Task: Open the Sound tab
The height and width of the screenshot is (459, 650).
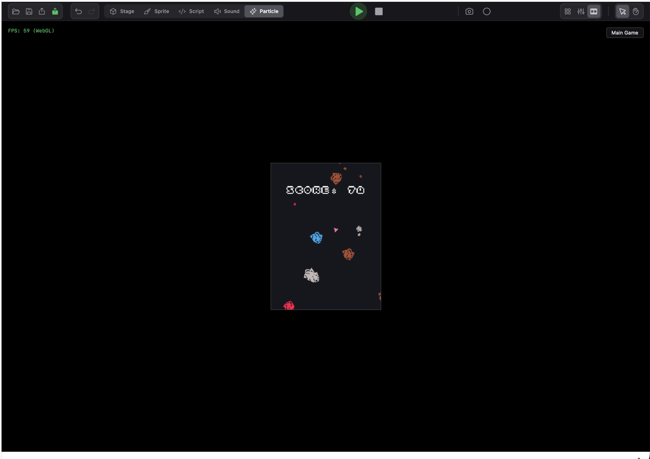Action: coord(227,11)
